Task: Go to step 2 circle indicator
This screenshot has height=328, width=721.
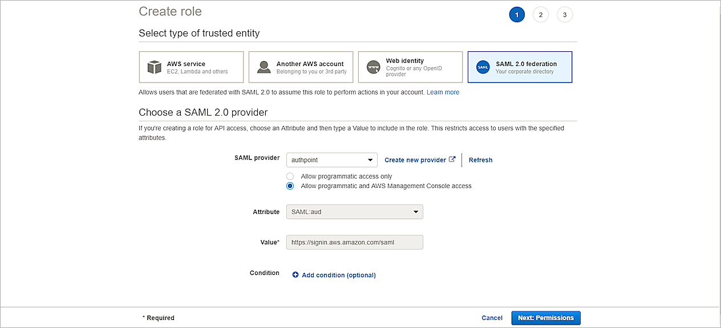Action: [x=540, y=15]
